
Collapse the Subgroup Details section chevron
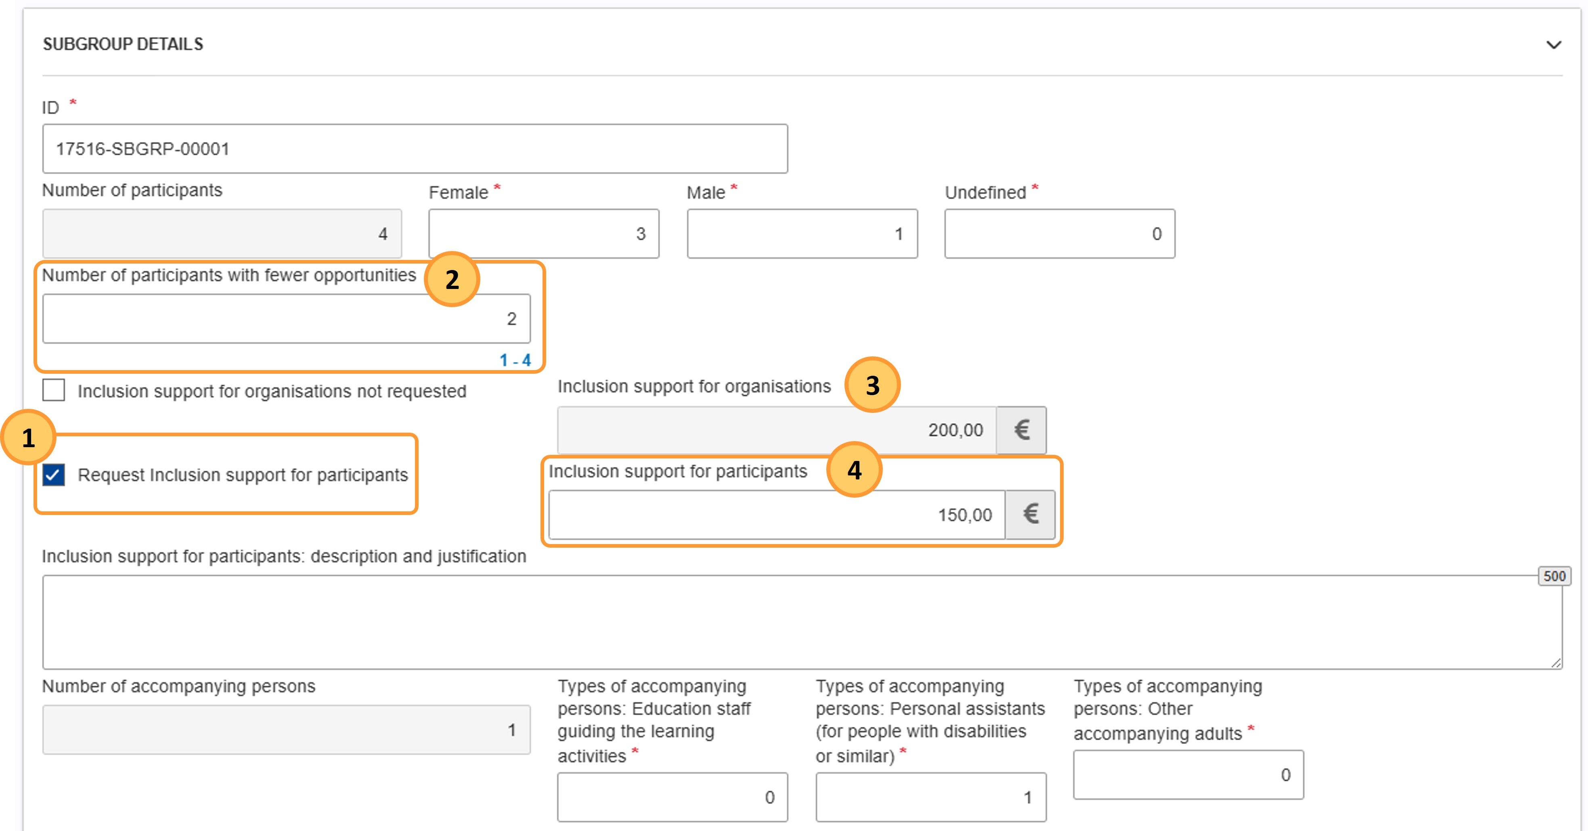tap(1553, 45)
